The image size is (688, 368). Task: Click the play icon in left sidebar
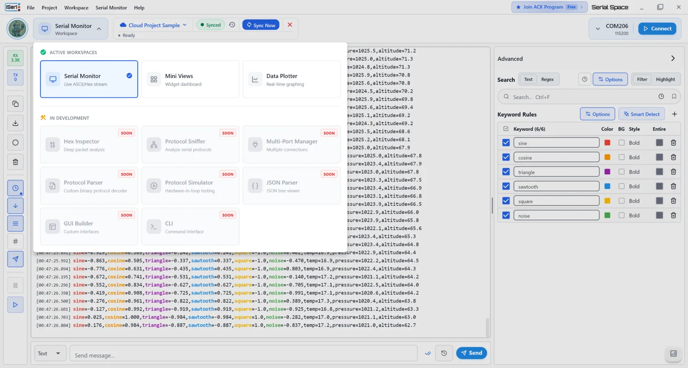(x=15, y=305)
